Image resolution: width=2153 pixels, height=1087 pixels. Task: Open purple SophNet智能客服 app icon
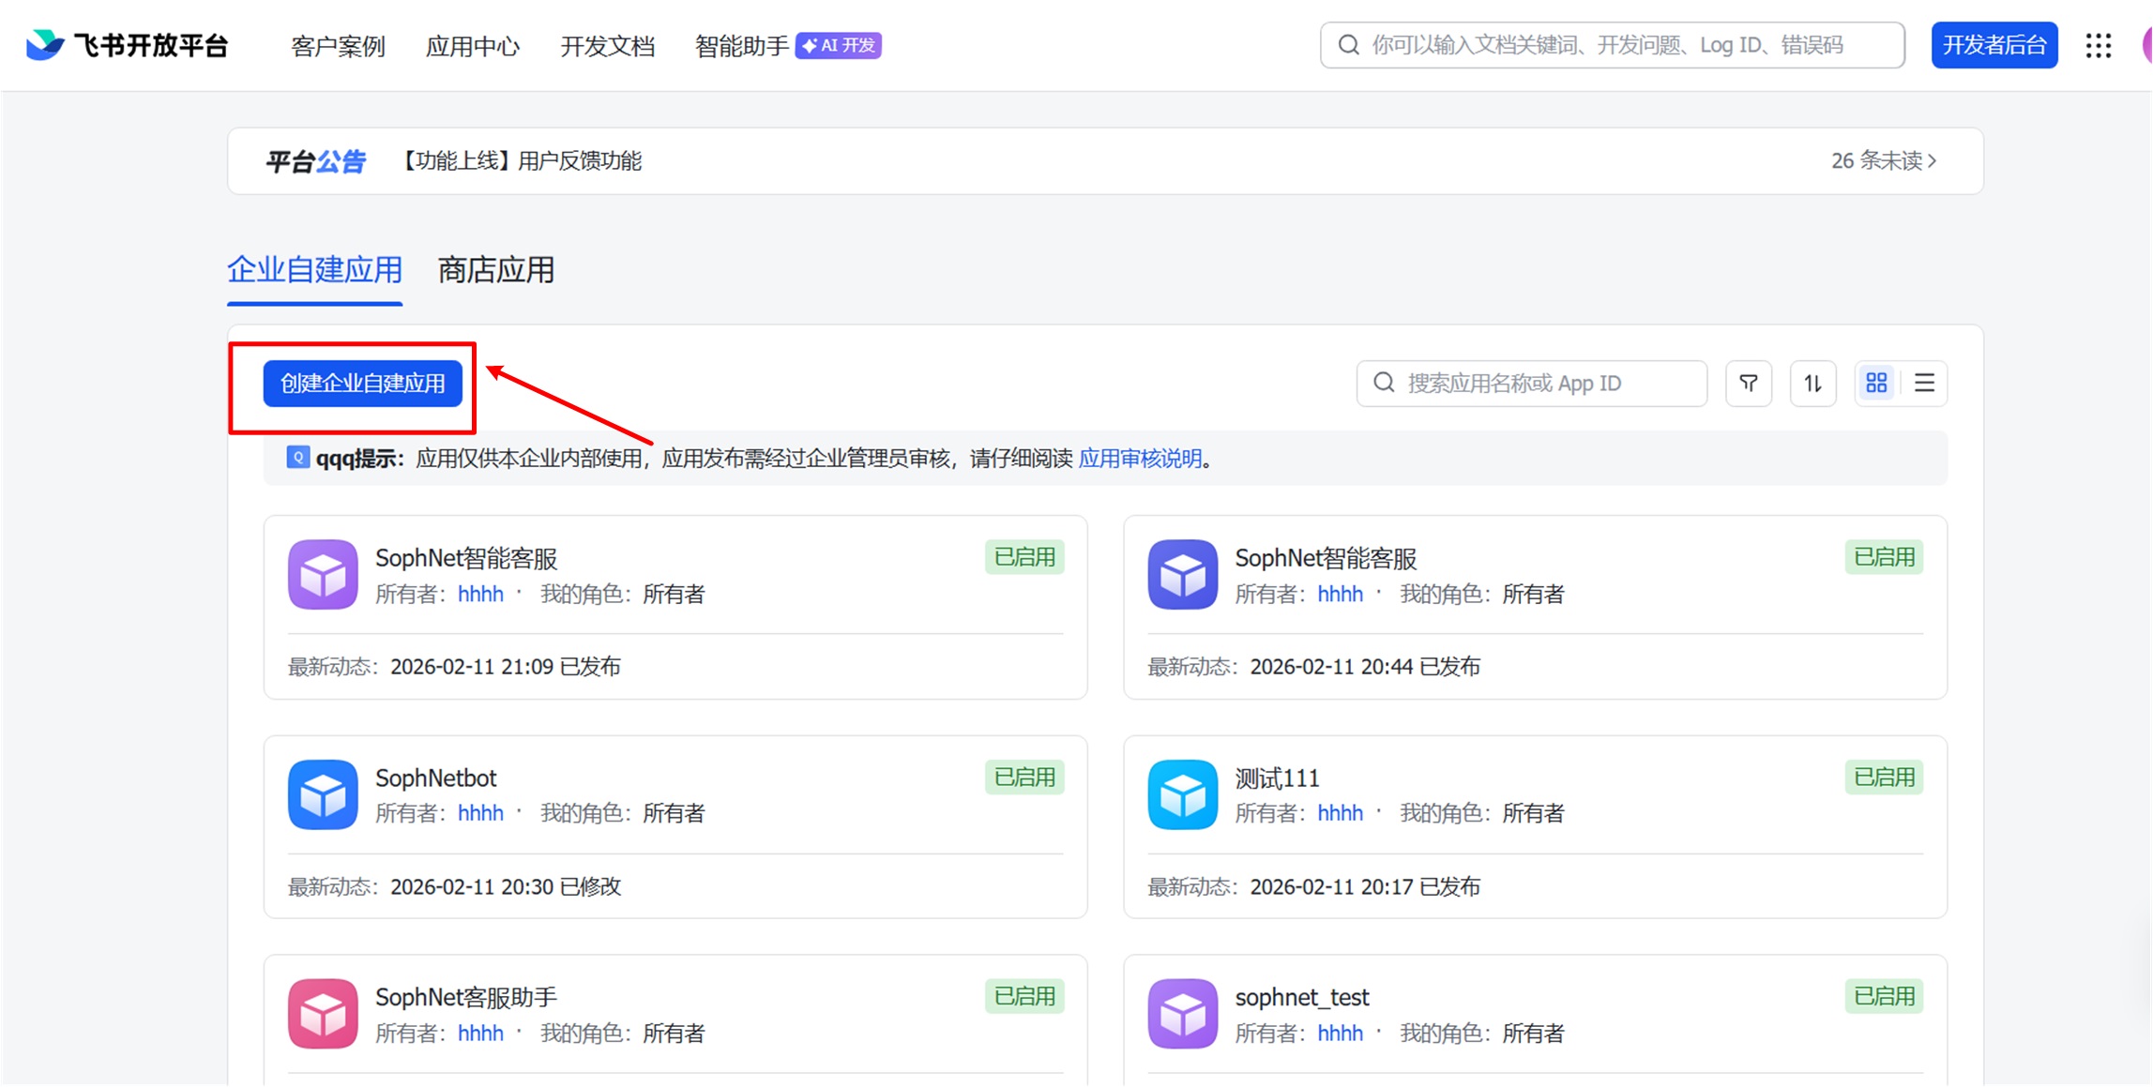point(323,574)
